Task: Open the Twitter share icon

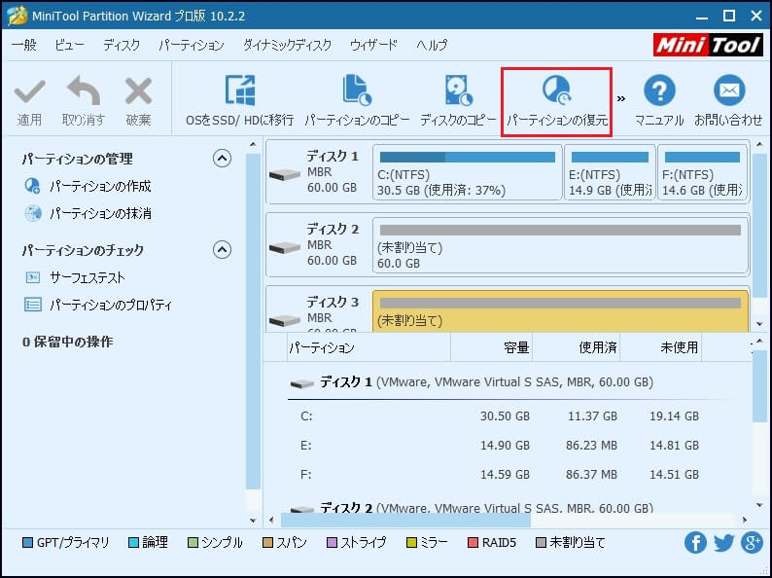Action: click(x=723, y=543)
